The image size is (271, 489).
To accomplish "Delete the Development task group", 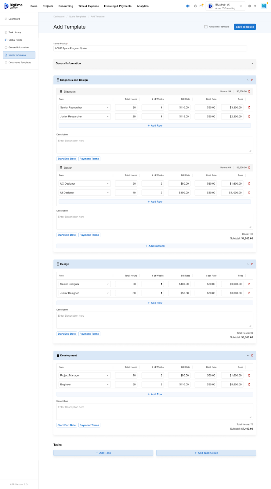I will tap(252, 355).
